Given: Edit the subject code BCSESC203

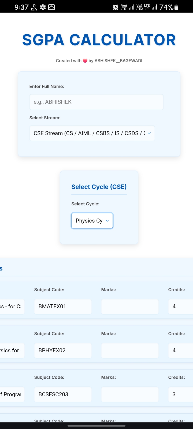Looking at the screenshot, I should tap(63, 394).
